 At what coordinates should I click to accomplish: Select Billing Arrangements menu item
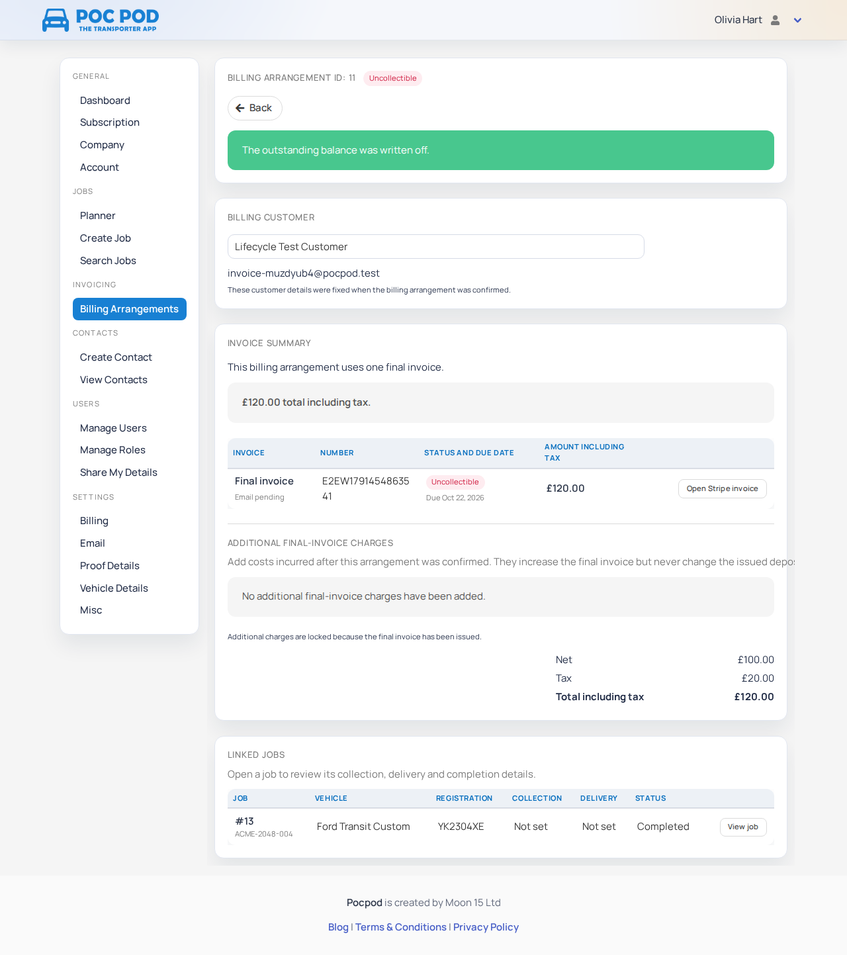click(130, 309)
